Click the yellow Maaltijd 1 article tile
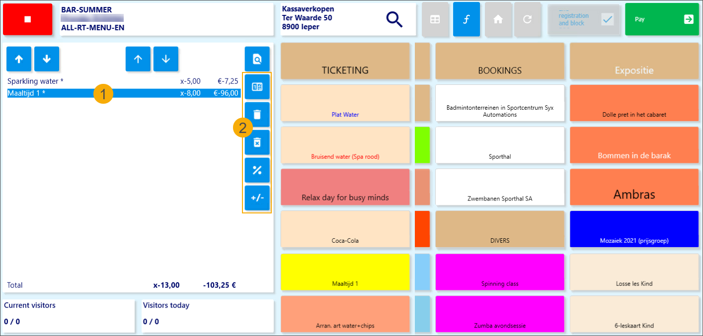 click(345, 272)
